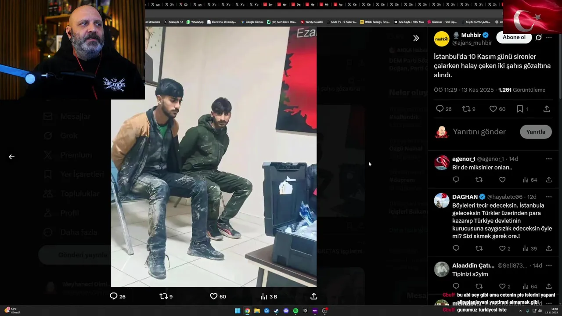This screenshot has width=562, height=316.
Task: Open more options on DAGHAN reply
Action: 549,197
